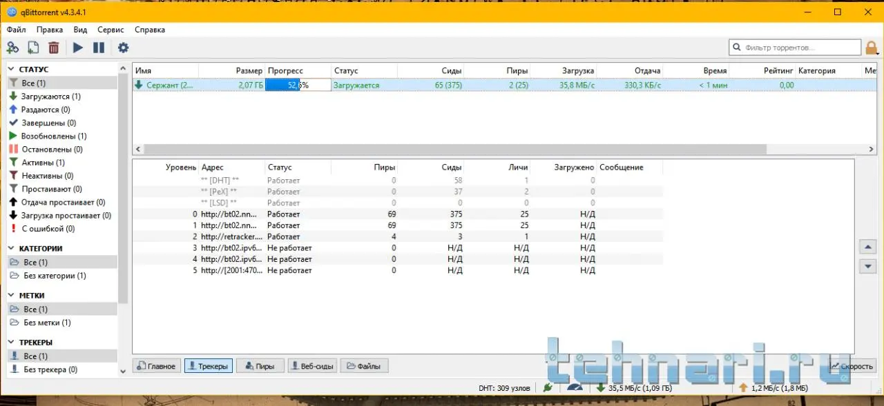Click the add torrent link icon
The height and width of the screenshot is (406, 884).
pyautogui.click(x=12, y=48)
